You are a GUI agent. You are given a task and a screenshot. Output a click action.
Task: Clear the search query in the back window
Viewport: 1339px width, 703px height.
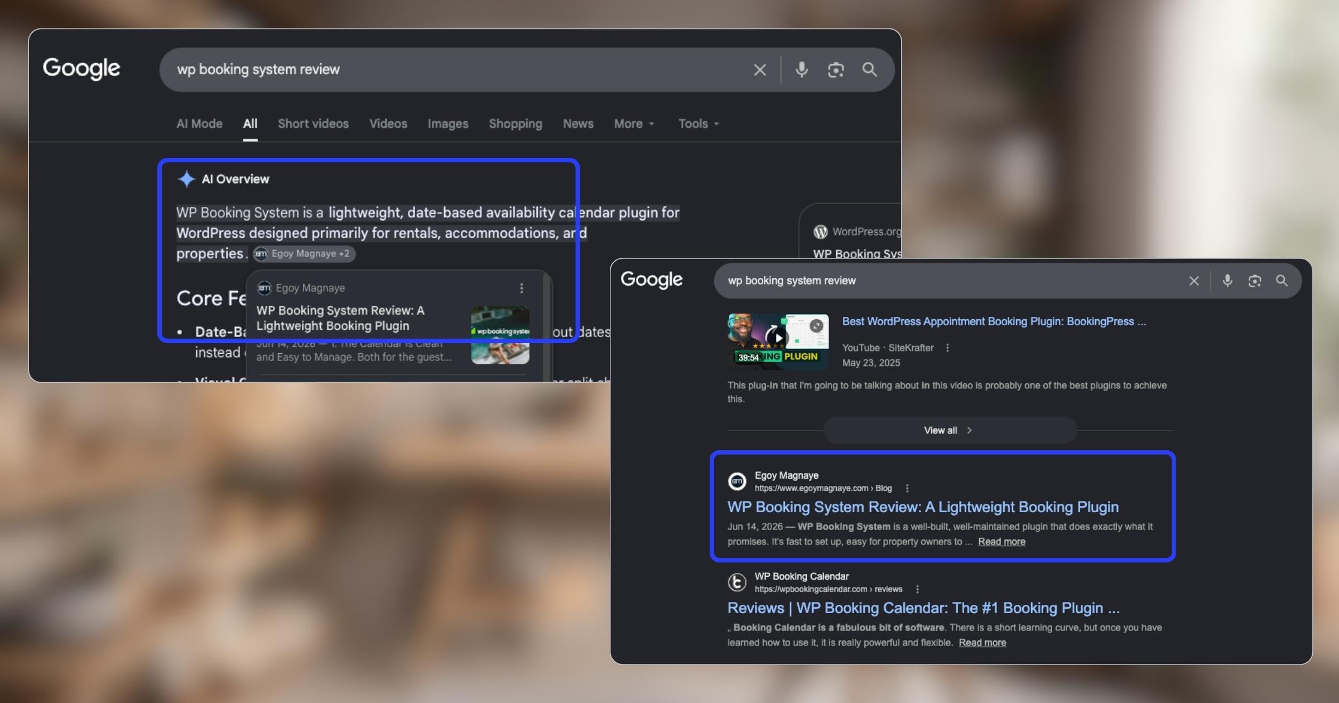click(x=759, y=70)
